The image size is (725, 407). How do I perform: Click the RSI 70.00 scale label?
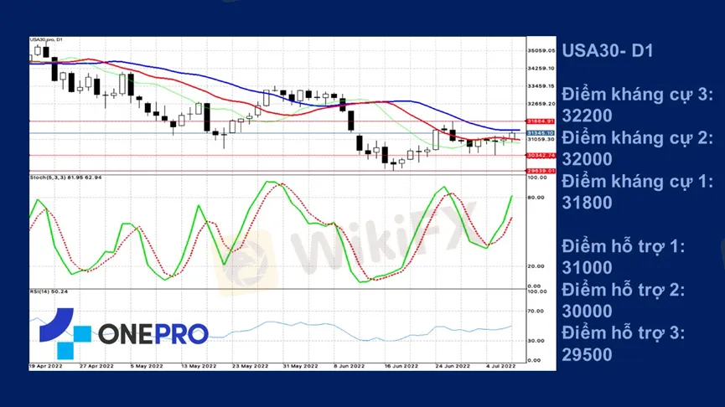coord(536,311)
